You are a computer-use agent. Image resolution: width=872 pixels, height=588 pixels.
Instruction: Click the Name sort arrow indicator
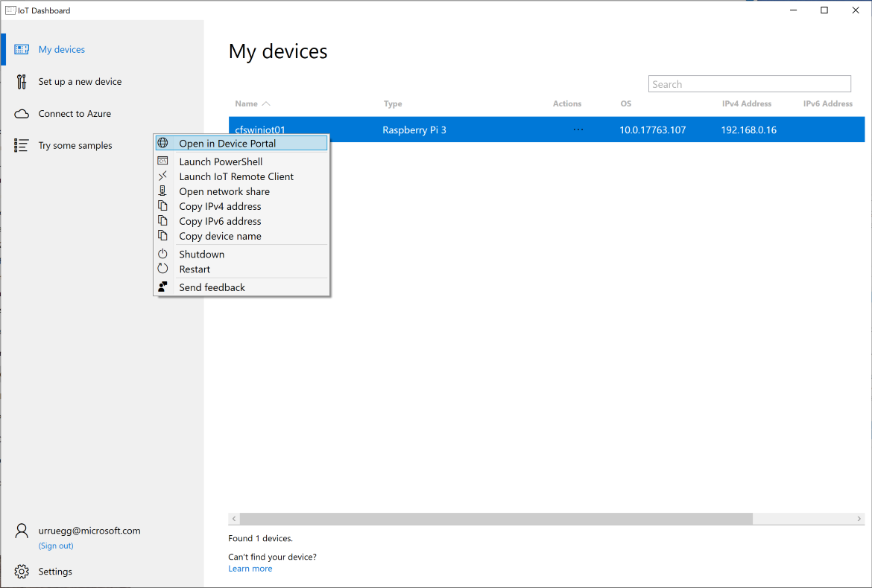click(266, 103)
